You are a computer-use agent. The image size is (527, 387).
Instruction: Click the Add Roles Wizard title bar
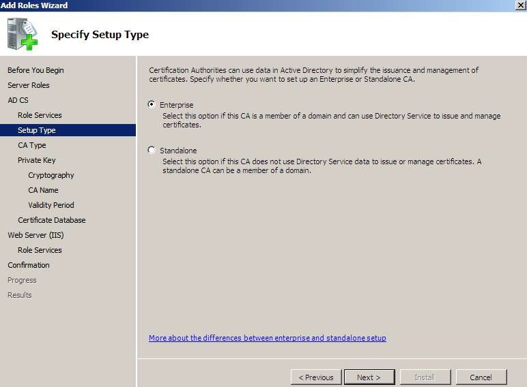(257, 5)
